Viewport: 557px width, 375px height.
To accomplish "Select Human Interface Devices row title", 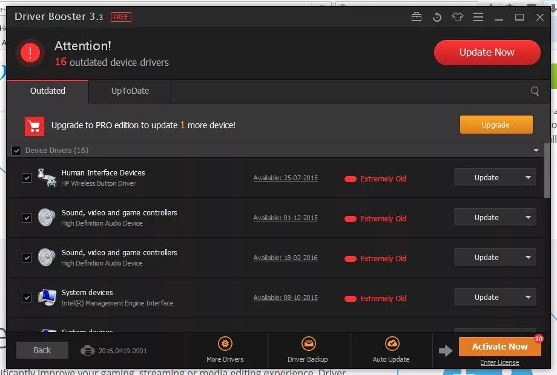I will coord(103,173).
